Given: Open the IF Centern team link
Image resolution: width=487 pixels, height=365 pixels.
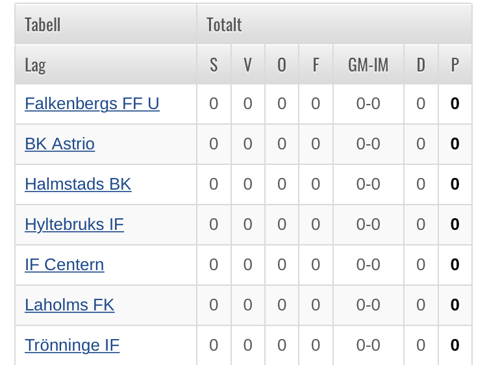Looking at the screenshot, I should coord(64,265).
